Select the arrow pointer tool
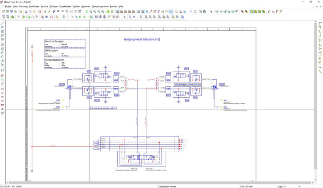 coord(211,11)
